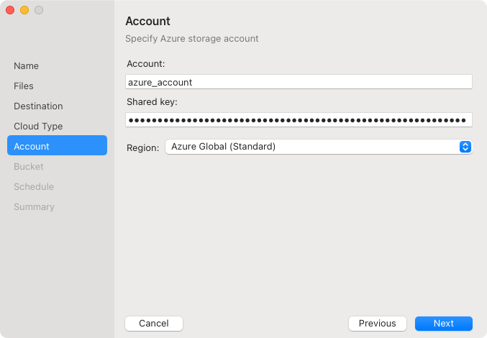
Task: Jump to the Destination step
Action: pos(38,106)
